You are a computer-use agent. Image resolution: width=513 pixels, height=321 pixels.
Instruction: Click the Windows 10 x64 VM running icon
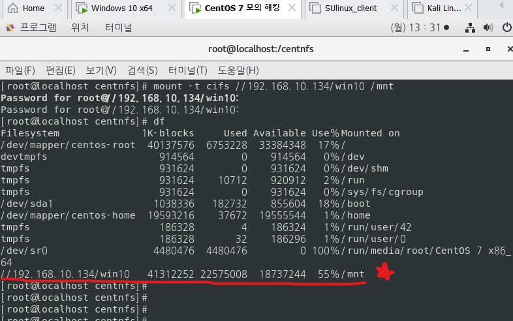click(x=82, y=8)
